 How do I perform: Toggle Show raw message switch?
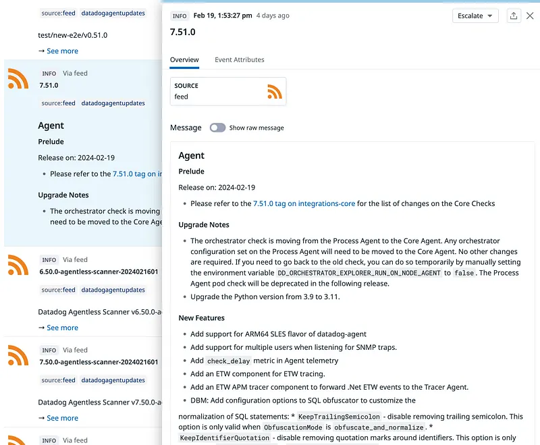click(217, 128)
